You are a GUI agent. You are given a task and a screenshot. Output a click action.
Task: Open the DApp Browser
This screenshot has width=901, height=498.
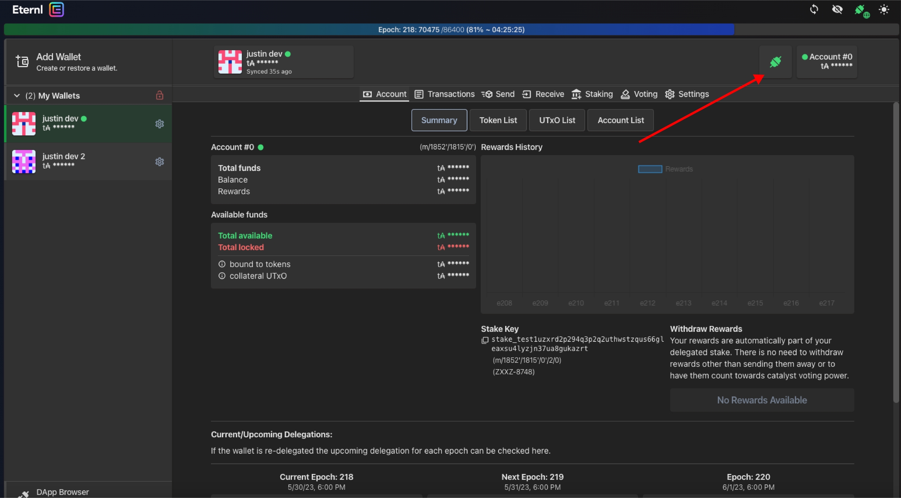(x=62, y=492)
